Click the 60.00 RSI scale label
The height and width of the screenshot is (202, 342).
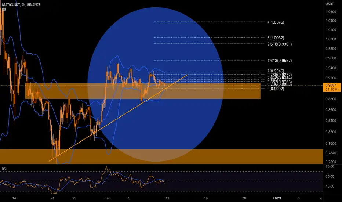click(330, 176)
